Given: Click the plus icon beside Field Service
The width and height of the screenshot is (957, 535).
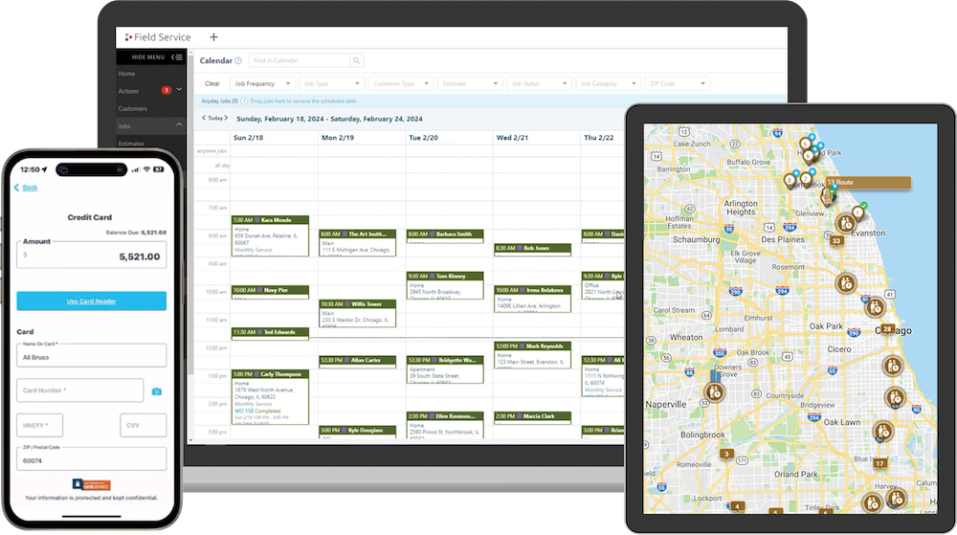Looking at the screenshot, I should click(x=213, y=37).
